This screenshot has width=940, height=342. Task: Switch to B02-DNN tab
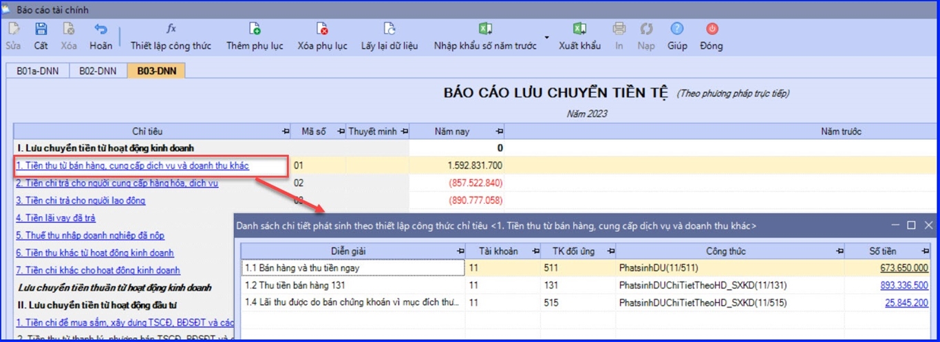pyautogui.click(x=98, y=71)
